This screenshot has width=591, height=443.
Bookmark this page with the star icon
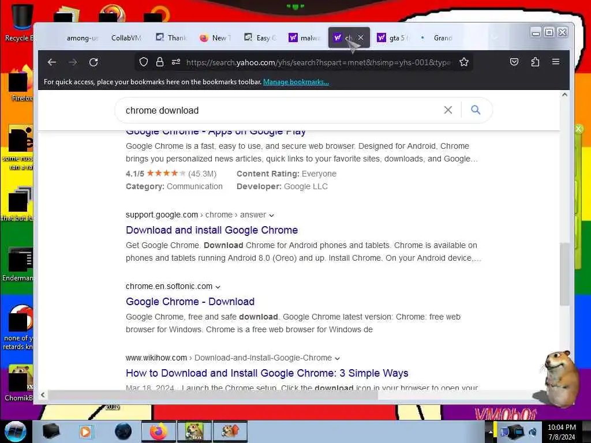(464, 62)
